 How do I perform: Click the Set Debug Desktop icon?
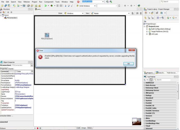[111, 2]
